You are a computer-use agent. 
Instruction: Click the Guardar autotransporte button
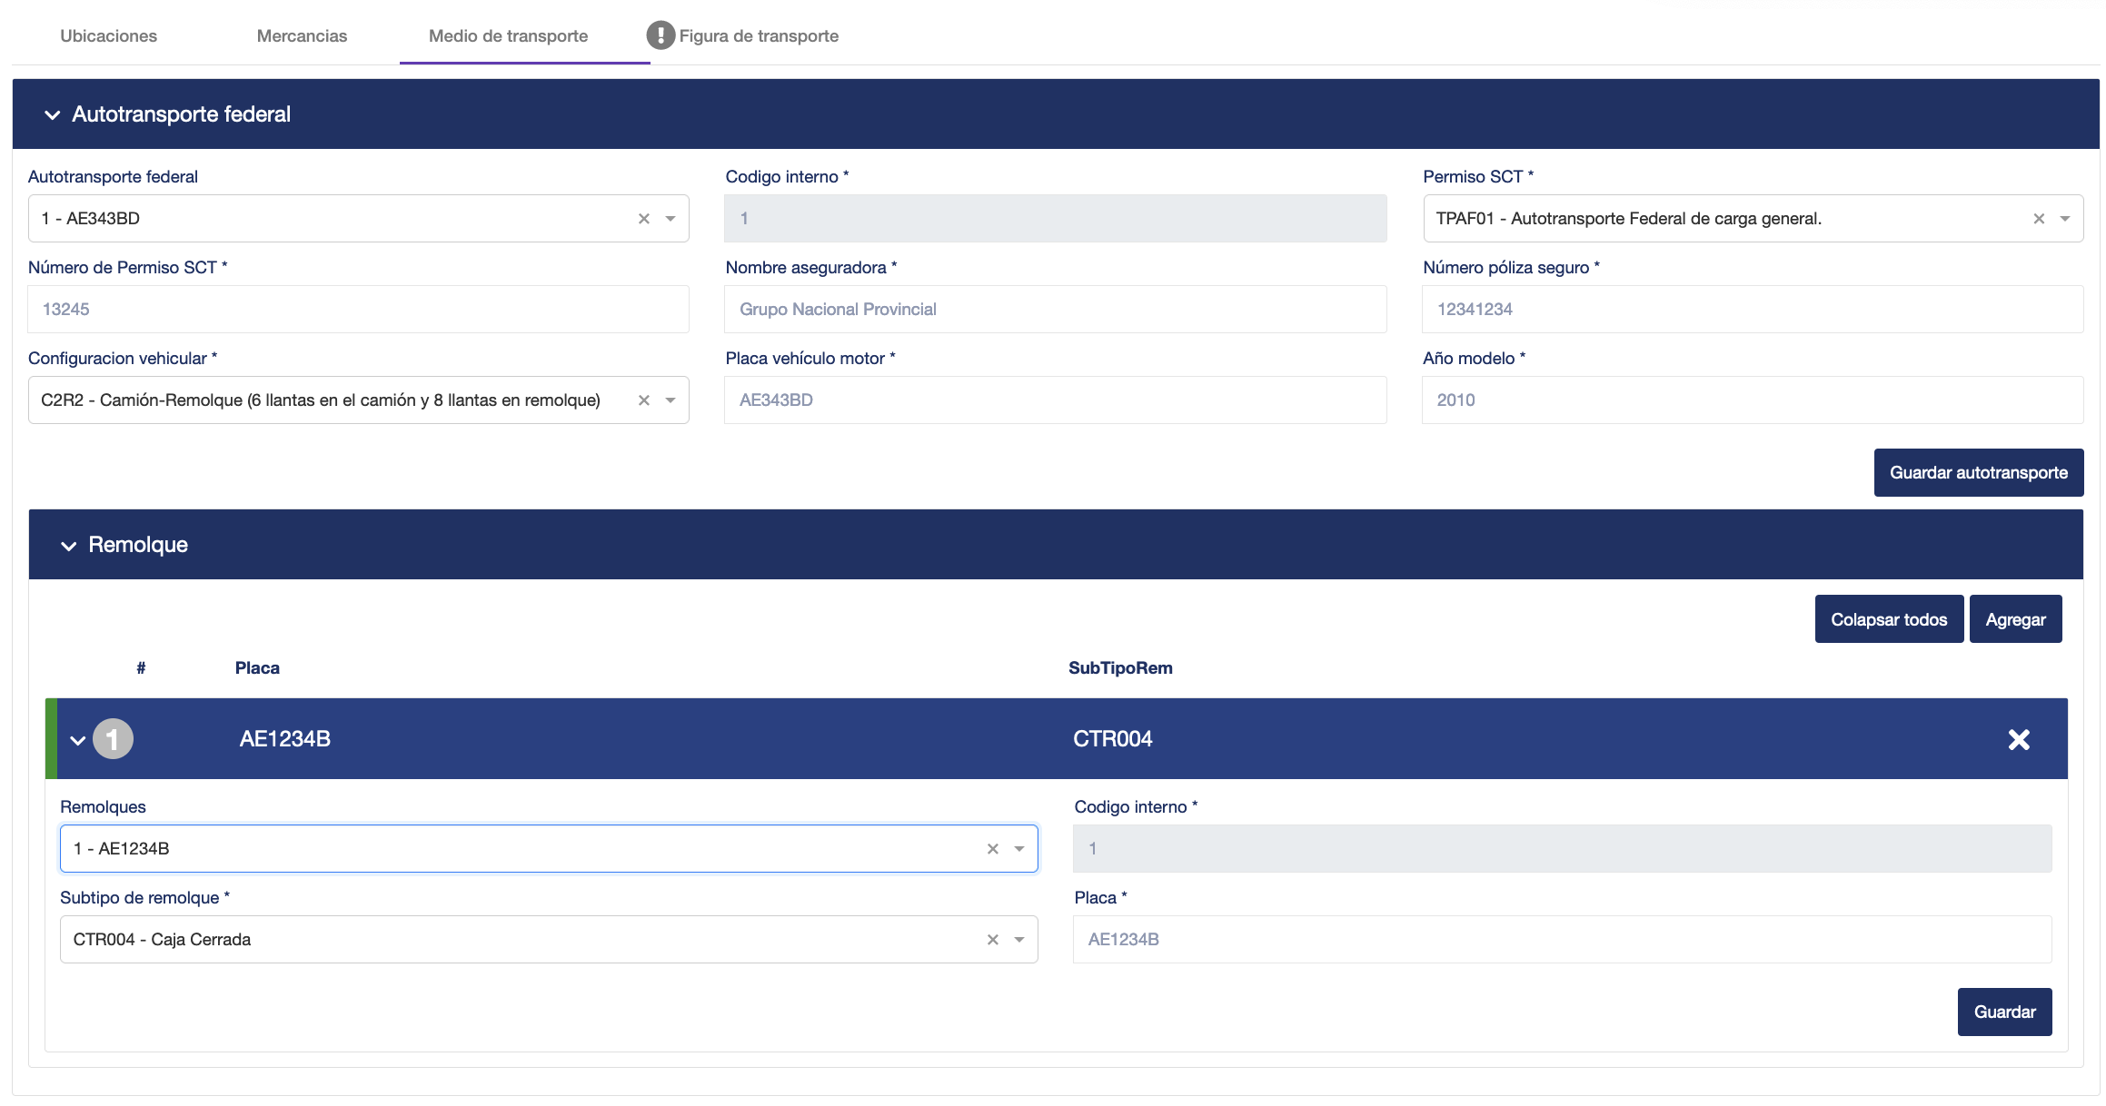pos(1978,472)
